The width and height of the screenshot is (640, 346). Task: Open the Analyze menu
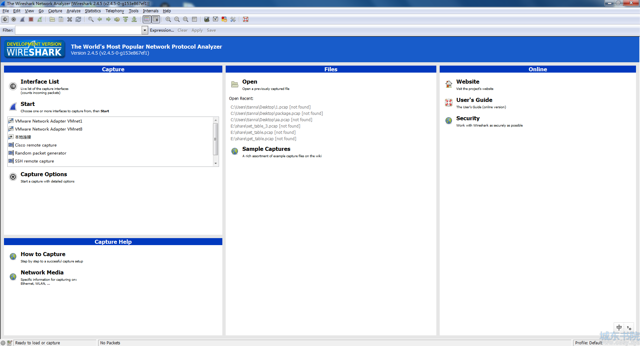(73, 11)
